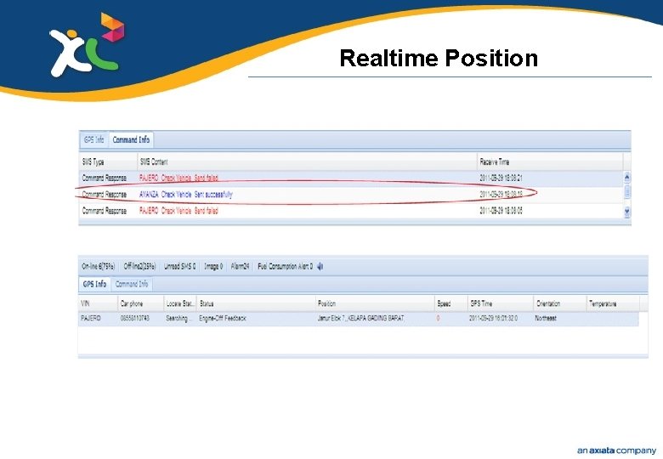Select PAJERO VIN cell in GPS table
Image resolution: width=663 pixels, height=459 pixels.
pos(90,318)
